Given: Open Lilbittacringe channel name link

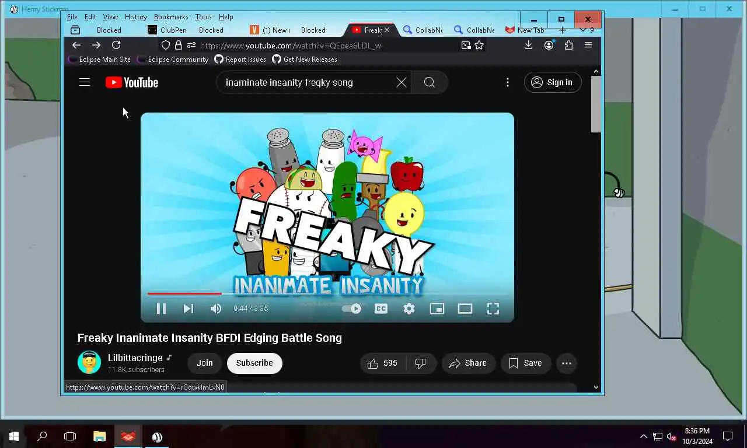Looking at the screenshot, I should [135, 358].
